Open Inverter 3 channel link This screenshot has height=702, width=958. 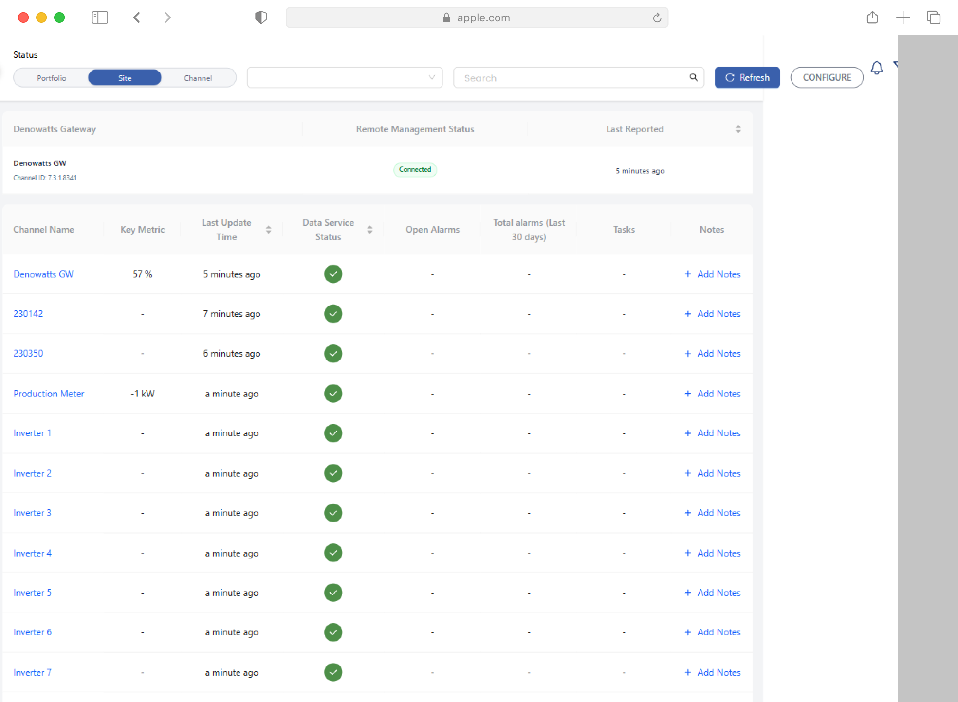(x=32, y=513)
